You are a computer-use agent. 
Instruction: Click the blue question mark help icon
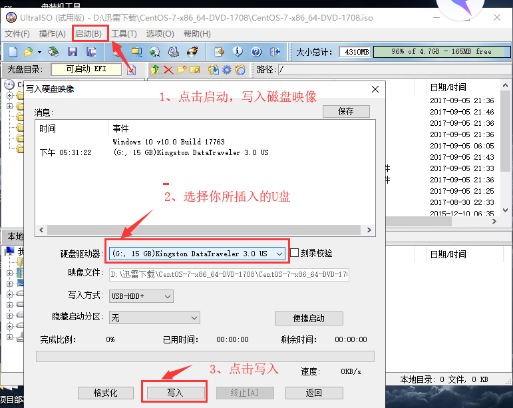click(256, 52)
